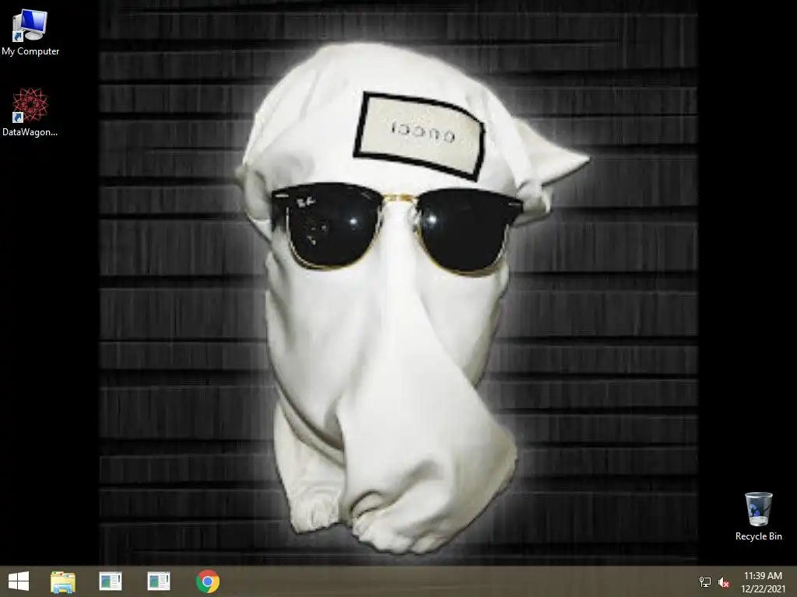Open the Windows Start button
The height and width of the screenshot is (597, 797).
(x=19, y=581)
